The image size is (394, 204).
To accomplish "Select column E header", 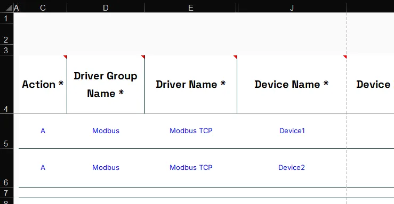I will 191,8.
